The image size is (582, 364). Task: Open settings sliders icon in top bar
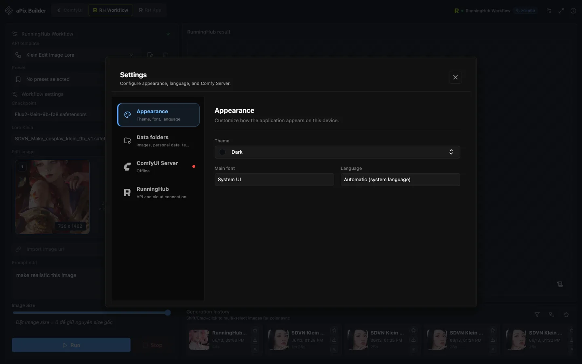(x=549, y=11)
